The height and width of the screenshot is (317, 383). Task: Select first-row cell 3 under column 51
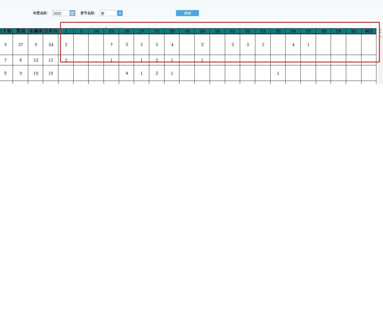click(233, 45)
